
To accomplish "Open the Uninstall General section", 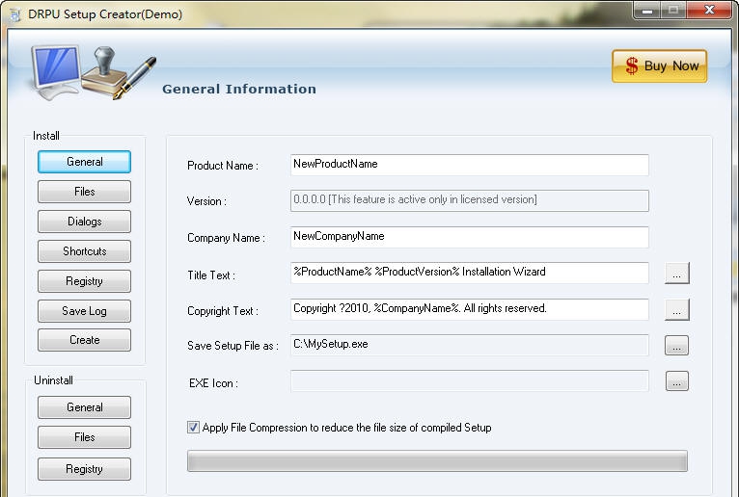I will point(84,407).
